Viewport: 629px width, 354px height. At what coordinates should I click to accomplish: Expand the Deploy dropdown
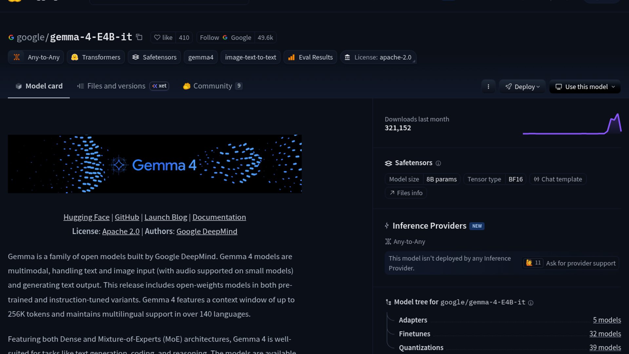[522, 87]
